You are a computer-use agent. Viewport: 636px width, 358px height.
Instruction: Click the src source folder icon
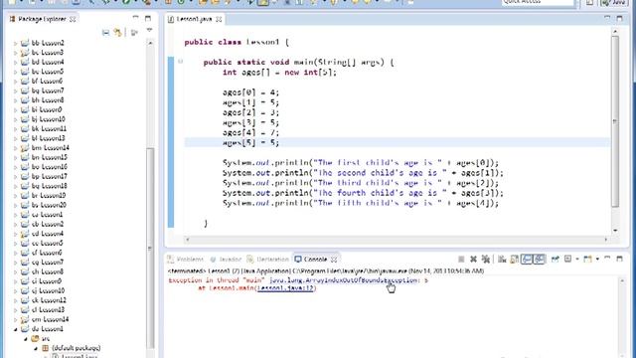coord(35,338)
